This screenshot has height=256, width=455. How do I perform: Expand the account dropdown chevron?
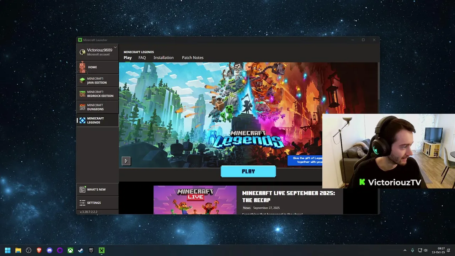pos(115,47)
